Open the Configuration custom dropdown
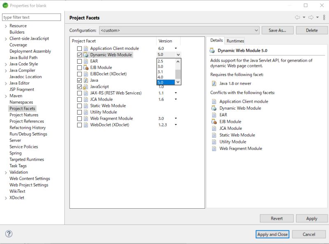Image resolution: width=329 pixels, height=244 pixels. pyautogui.click(x=179, y=30)
